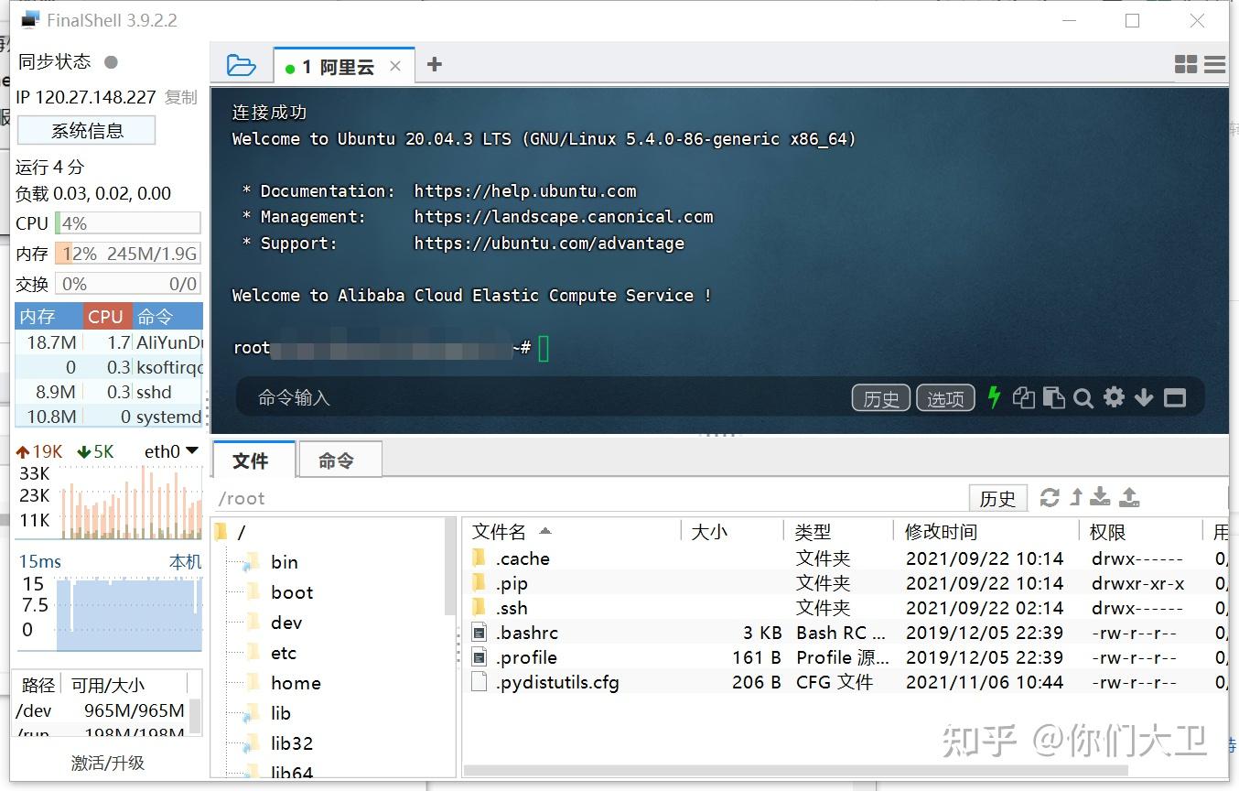Switch to the 文件 tab

coord(253,461)
